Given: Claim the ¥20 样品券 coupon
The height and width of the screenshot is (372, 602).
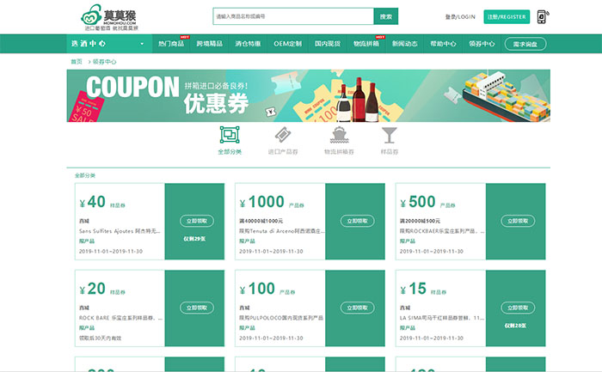Looking at the screenshot, I should 196,308.
